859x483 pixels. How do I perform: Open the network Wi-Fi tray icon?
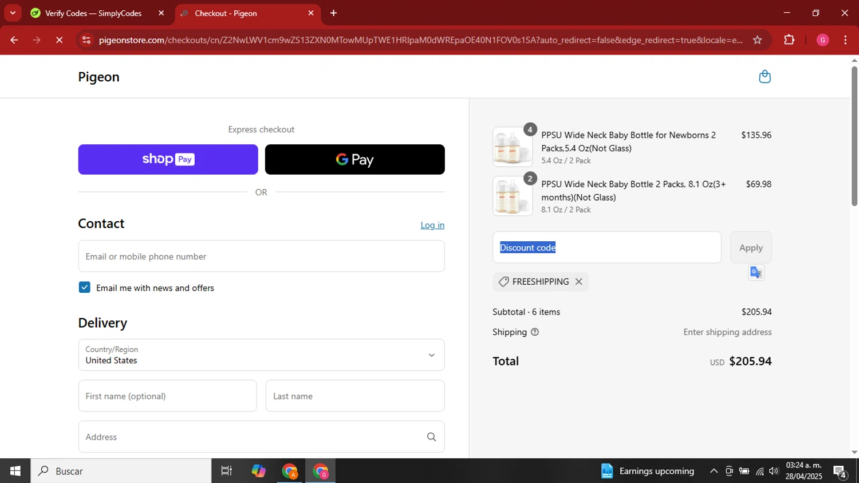point(759,471)
